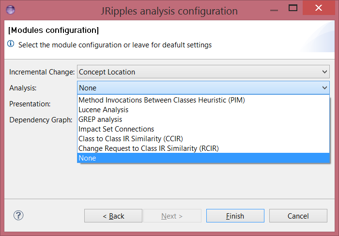The height and width of the screenshot is (236, 339).
Task: Close the dialog with the red X
Action: [319, 8]
